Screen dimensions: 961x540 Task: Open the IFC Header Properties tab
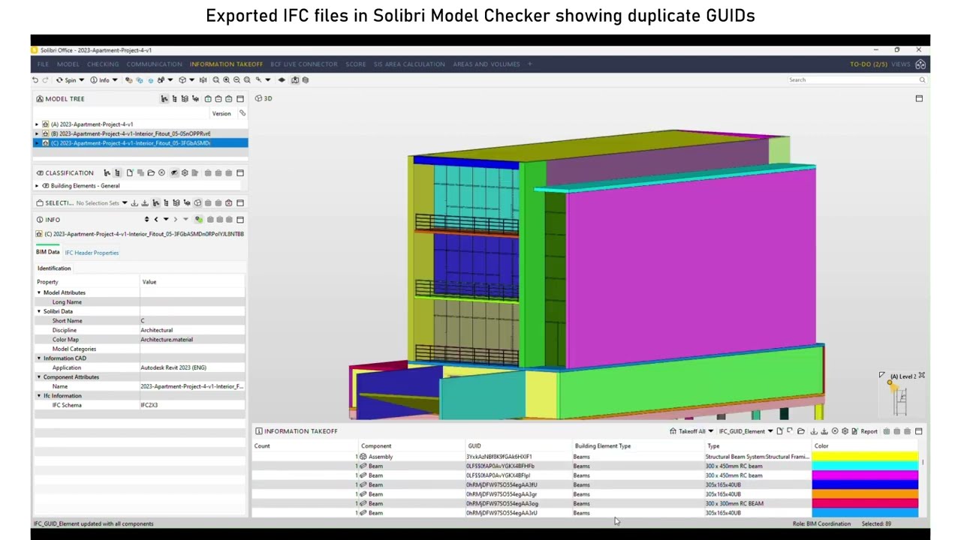point(92,253)
